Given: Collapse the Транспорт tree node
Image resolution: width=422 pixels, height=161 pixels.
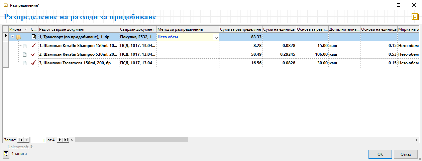Looking at the screenshot, I should coord(13,37).
